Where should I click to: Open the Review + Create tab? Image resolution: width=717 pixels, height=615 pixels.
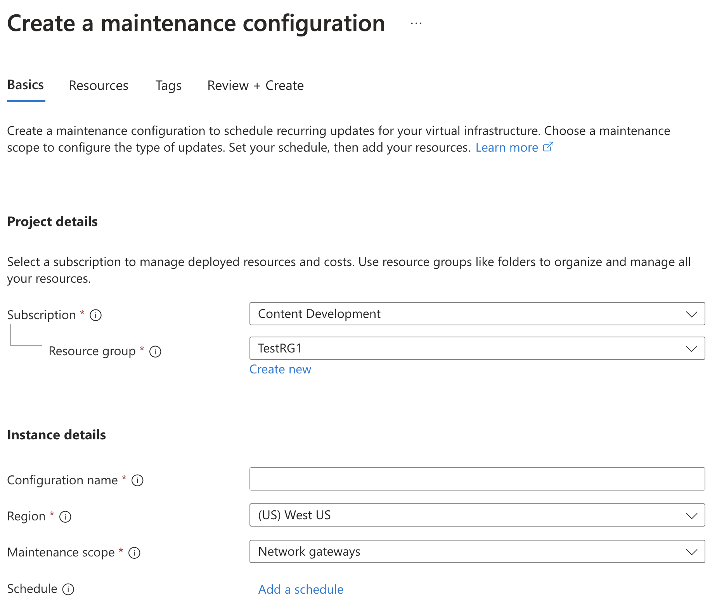click(x=255, y=85)
